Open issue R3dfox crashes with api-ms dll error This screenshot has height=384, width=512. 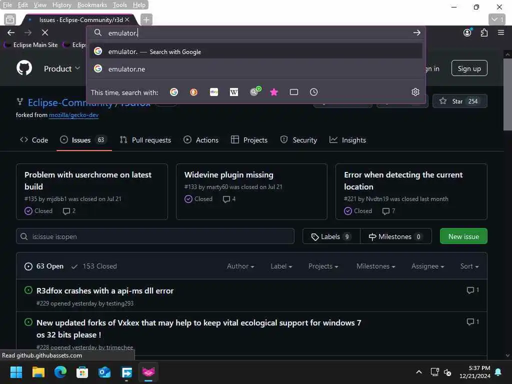point(105,290)
